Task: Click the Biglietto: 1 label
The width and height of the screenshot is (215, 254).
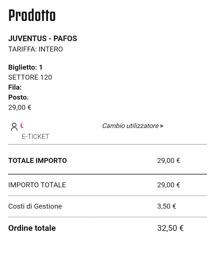Action: coord(25,67)
